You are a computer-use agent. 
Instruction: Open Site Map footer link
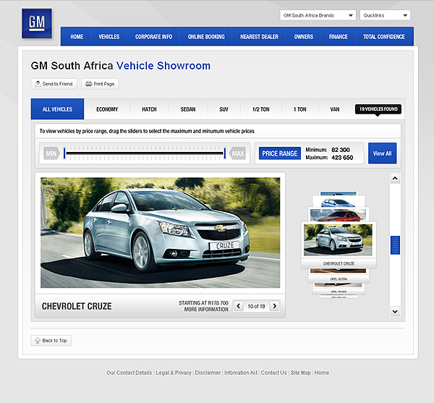301,373
